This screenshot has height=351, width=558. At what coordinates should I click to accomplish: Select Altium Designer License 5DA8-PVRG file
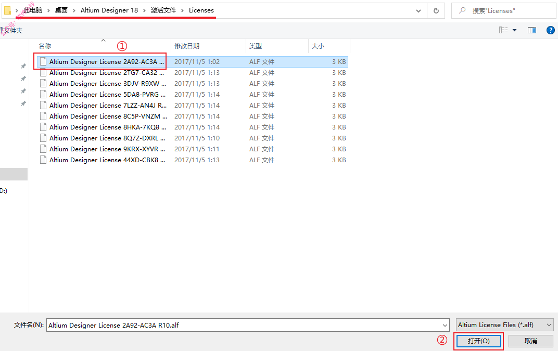(193, 94)
